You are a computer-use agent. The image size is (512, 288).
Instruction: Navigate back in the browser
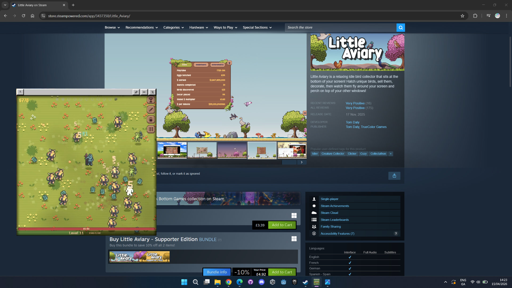pyautogui.click(x=5, y=16)
